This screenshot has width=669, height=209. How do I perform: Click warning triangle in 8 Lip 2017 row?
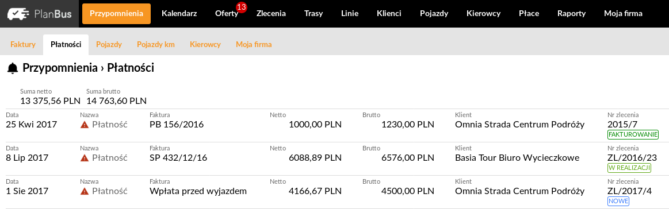[x=85, y=158]
